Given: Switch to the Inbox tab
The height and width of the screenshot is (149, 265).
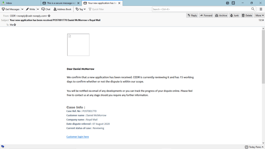Looking at the screenshot, I should pyautogui.click(x=20, y=3).
